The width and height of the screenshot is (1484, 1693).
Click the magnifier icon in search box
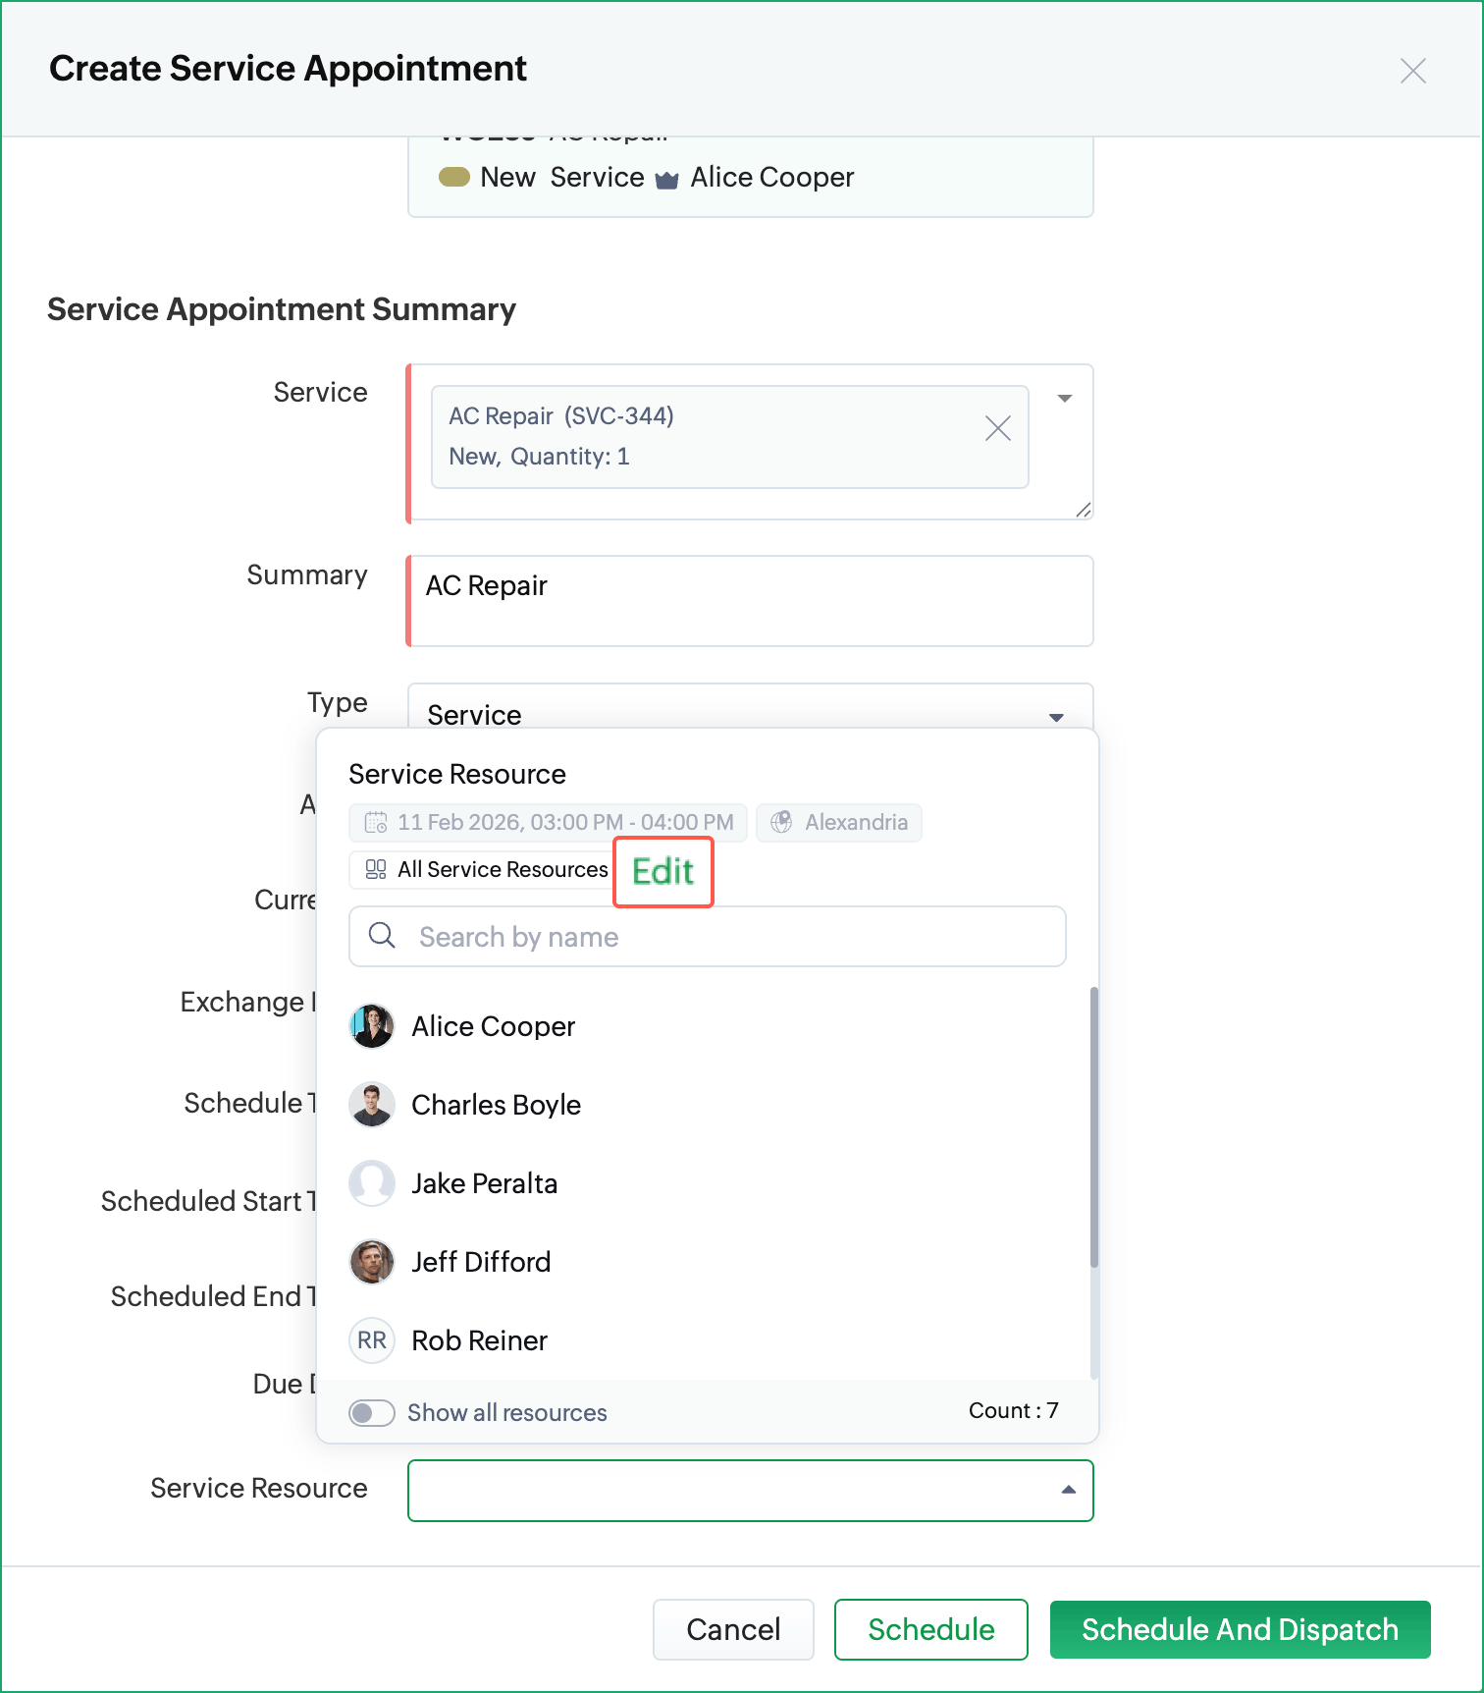pyautogui.click(x=382, y=936)
